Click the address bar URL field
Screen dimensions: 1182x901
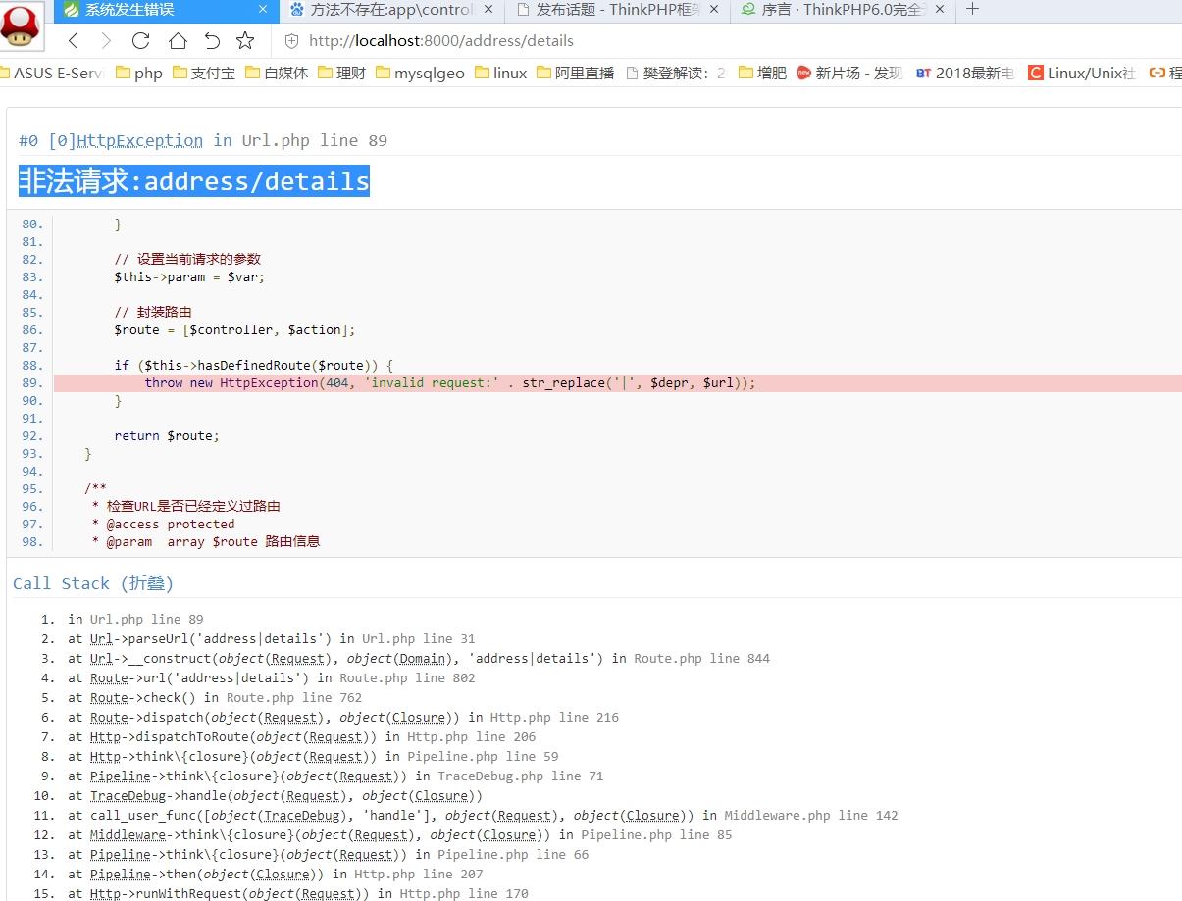(x=589, y=41)
